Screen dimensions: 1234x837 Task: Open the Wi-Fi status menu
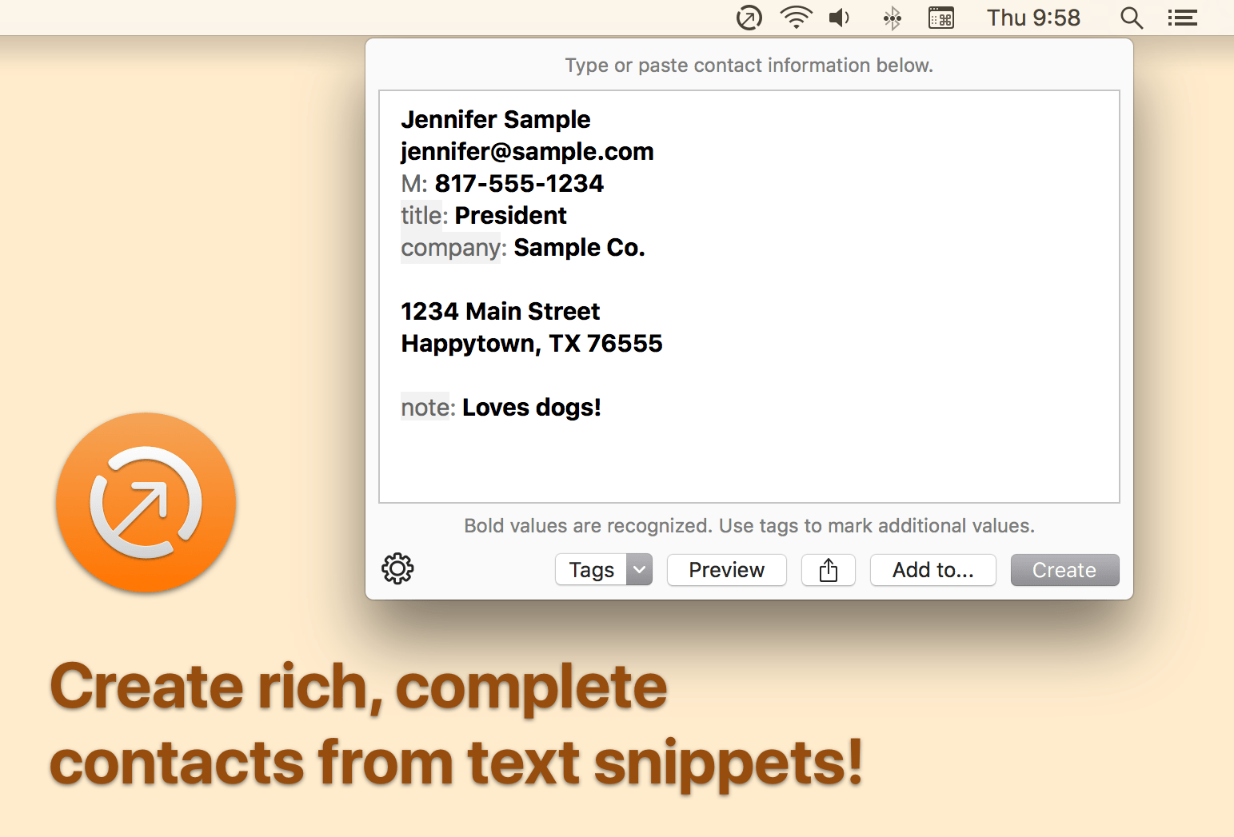796,18
